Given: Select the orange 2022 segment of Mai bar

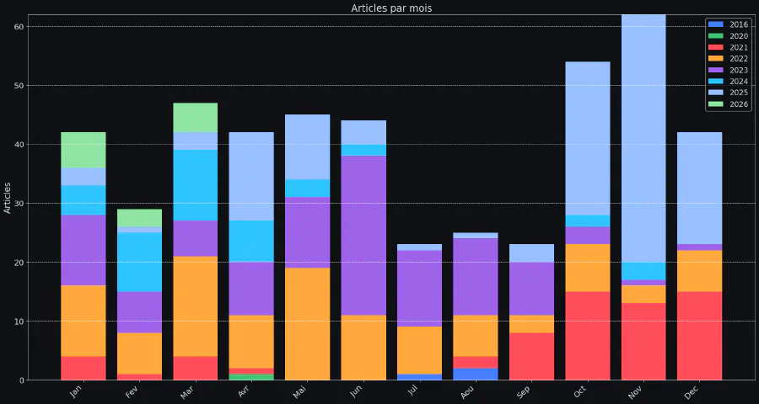Looking at the screenshot, I should [308, 324].
